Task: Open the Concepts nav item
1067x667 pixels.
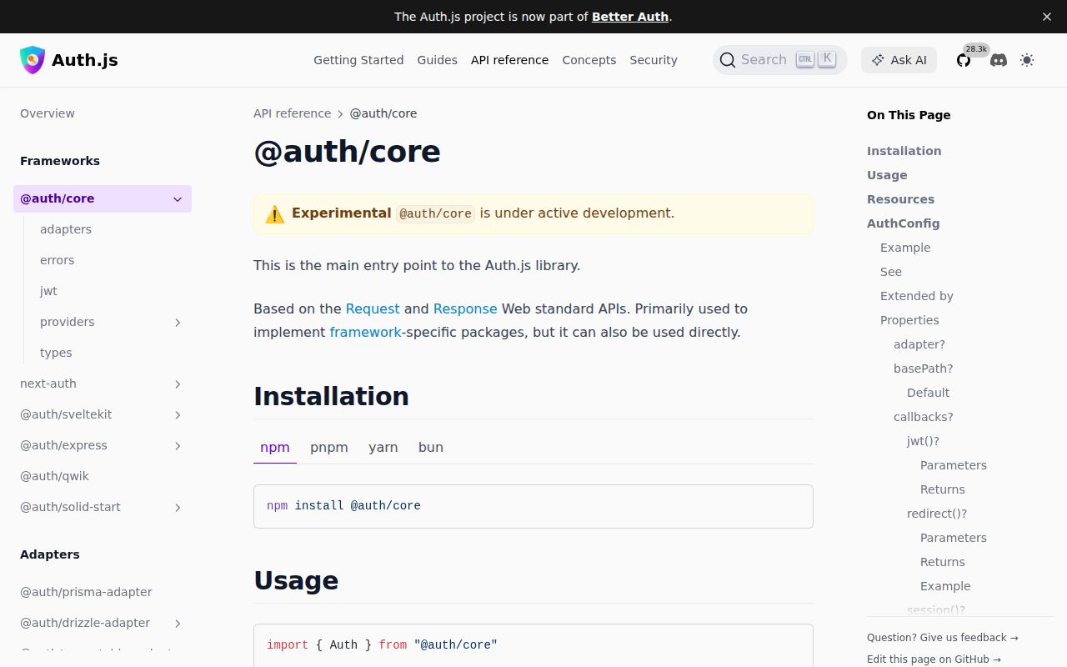Action: click(x=589, y=60)
